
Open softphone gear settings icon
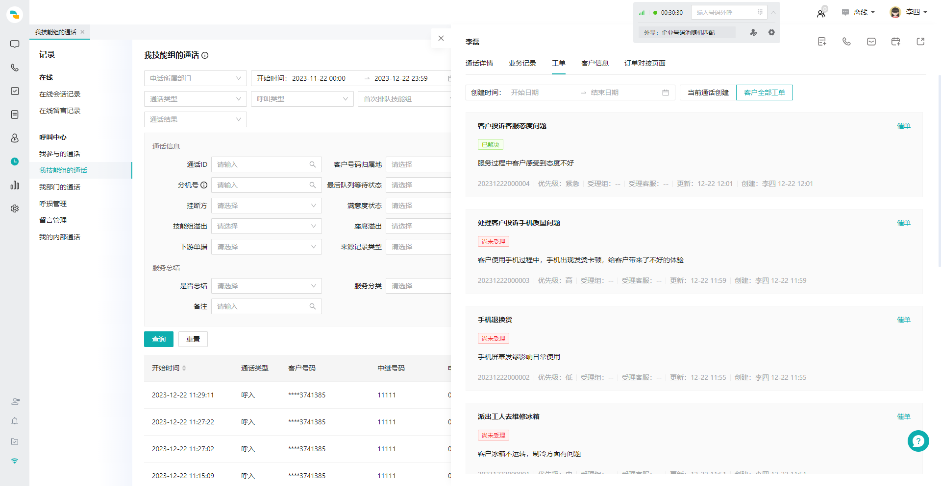coord(771,32)
